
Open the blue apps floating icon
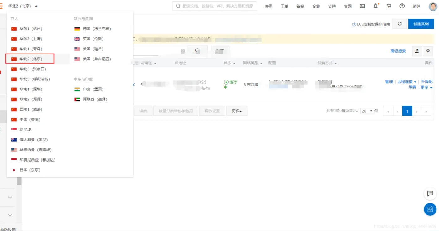[x=430, y=209]
